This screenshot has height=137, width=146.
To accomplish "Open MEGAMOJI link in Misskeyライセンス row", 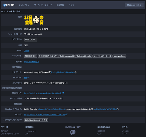I will (x=105, y=109).
